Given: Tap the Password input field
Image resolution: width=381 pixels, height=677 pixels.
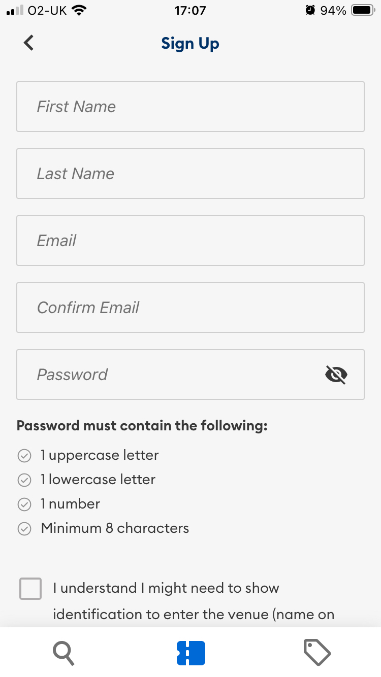Looking at the screenshot, I should pos(168,375).
